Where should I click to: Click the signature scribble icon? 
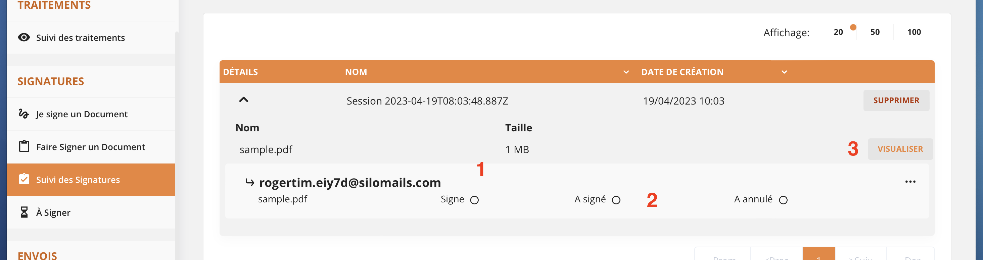click(x=24, y=114)
